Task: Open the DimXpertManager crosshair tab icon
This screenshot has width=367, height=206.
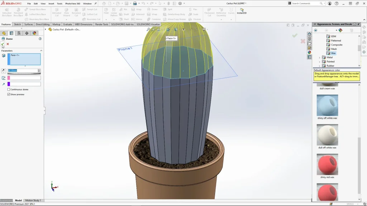Action: click(27, 33)
